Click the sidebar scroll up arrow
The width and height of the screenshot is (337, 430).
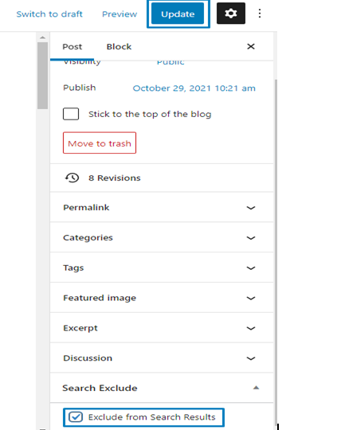click(42, 37)
